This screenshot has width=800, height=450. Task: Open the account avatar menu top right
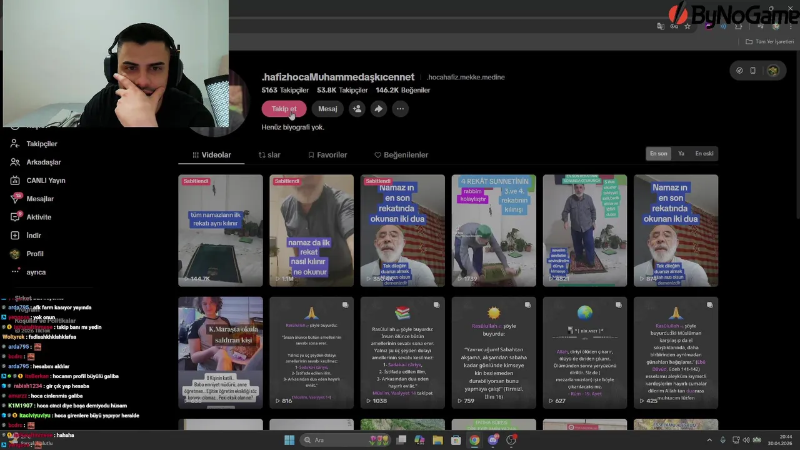click(x=773, y=71)
